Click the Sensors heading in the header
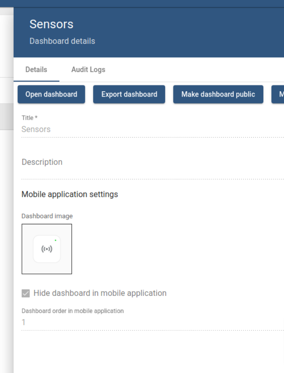 pos(51,24)
